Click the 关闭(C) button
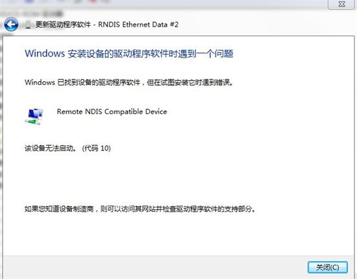Image resolution: width=357 pixels, height=279 pixels. pos(327,267)
